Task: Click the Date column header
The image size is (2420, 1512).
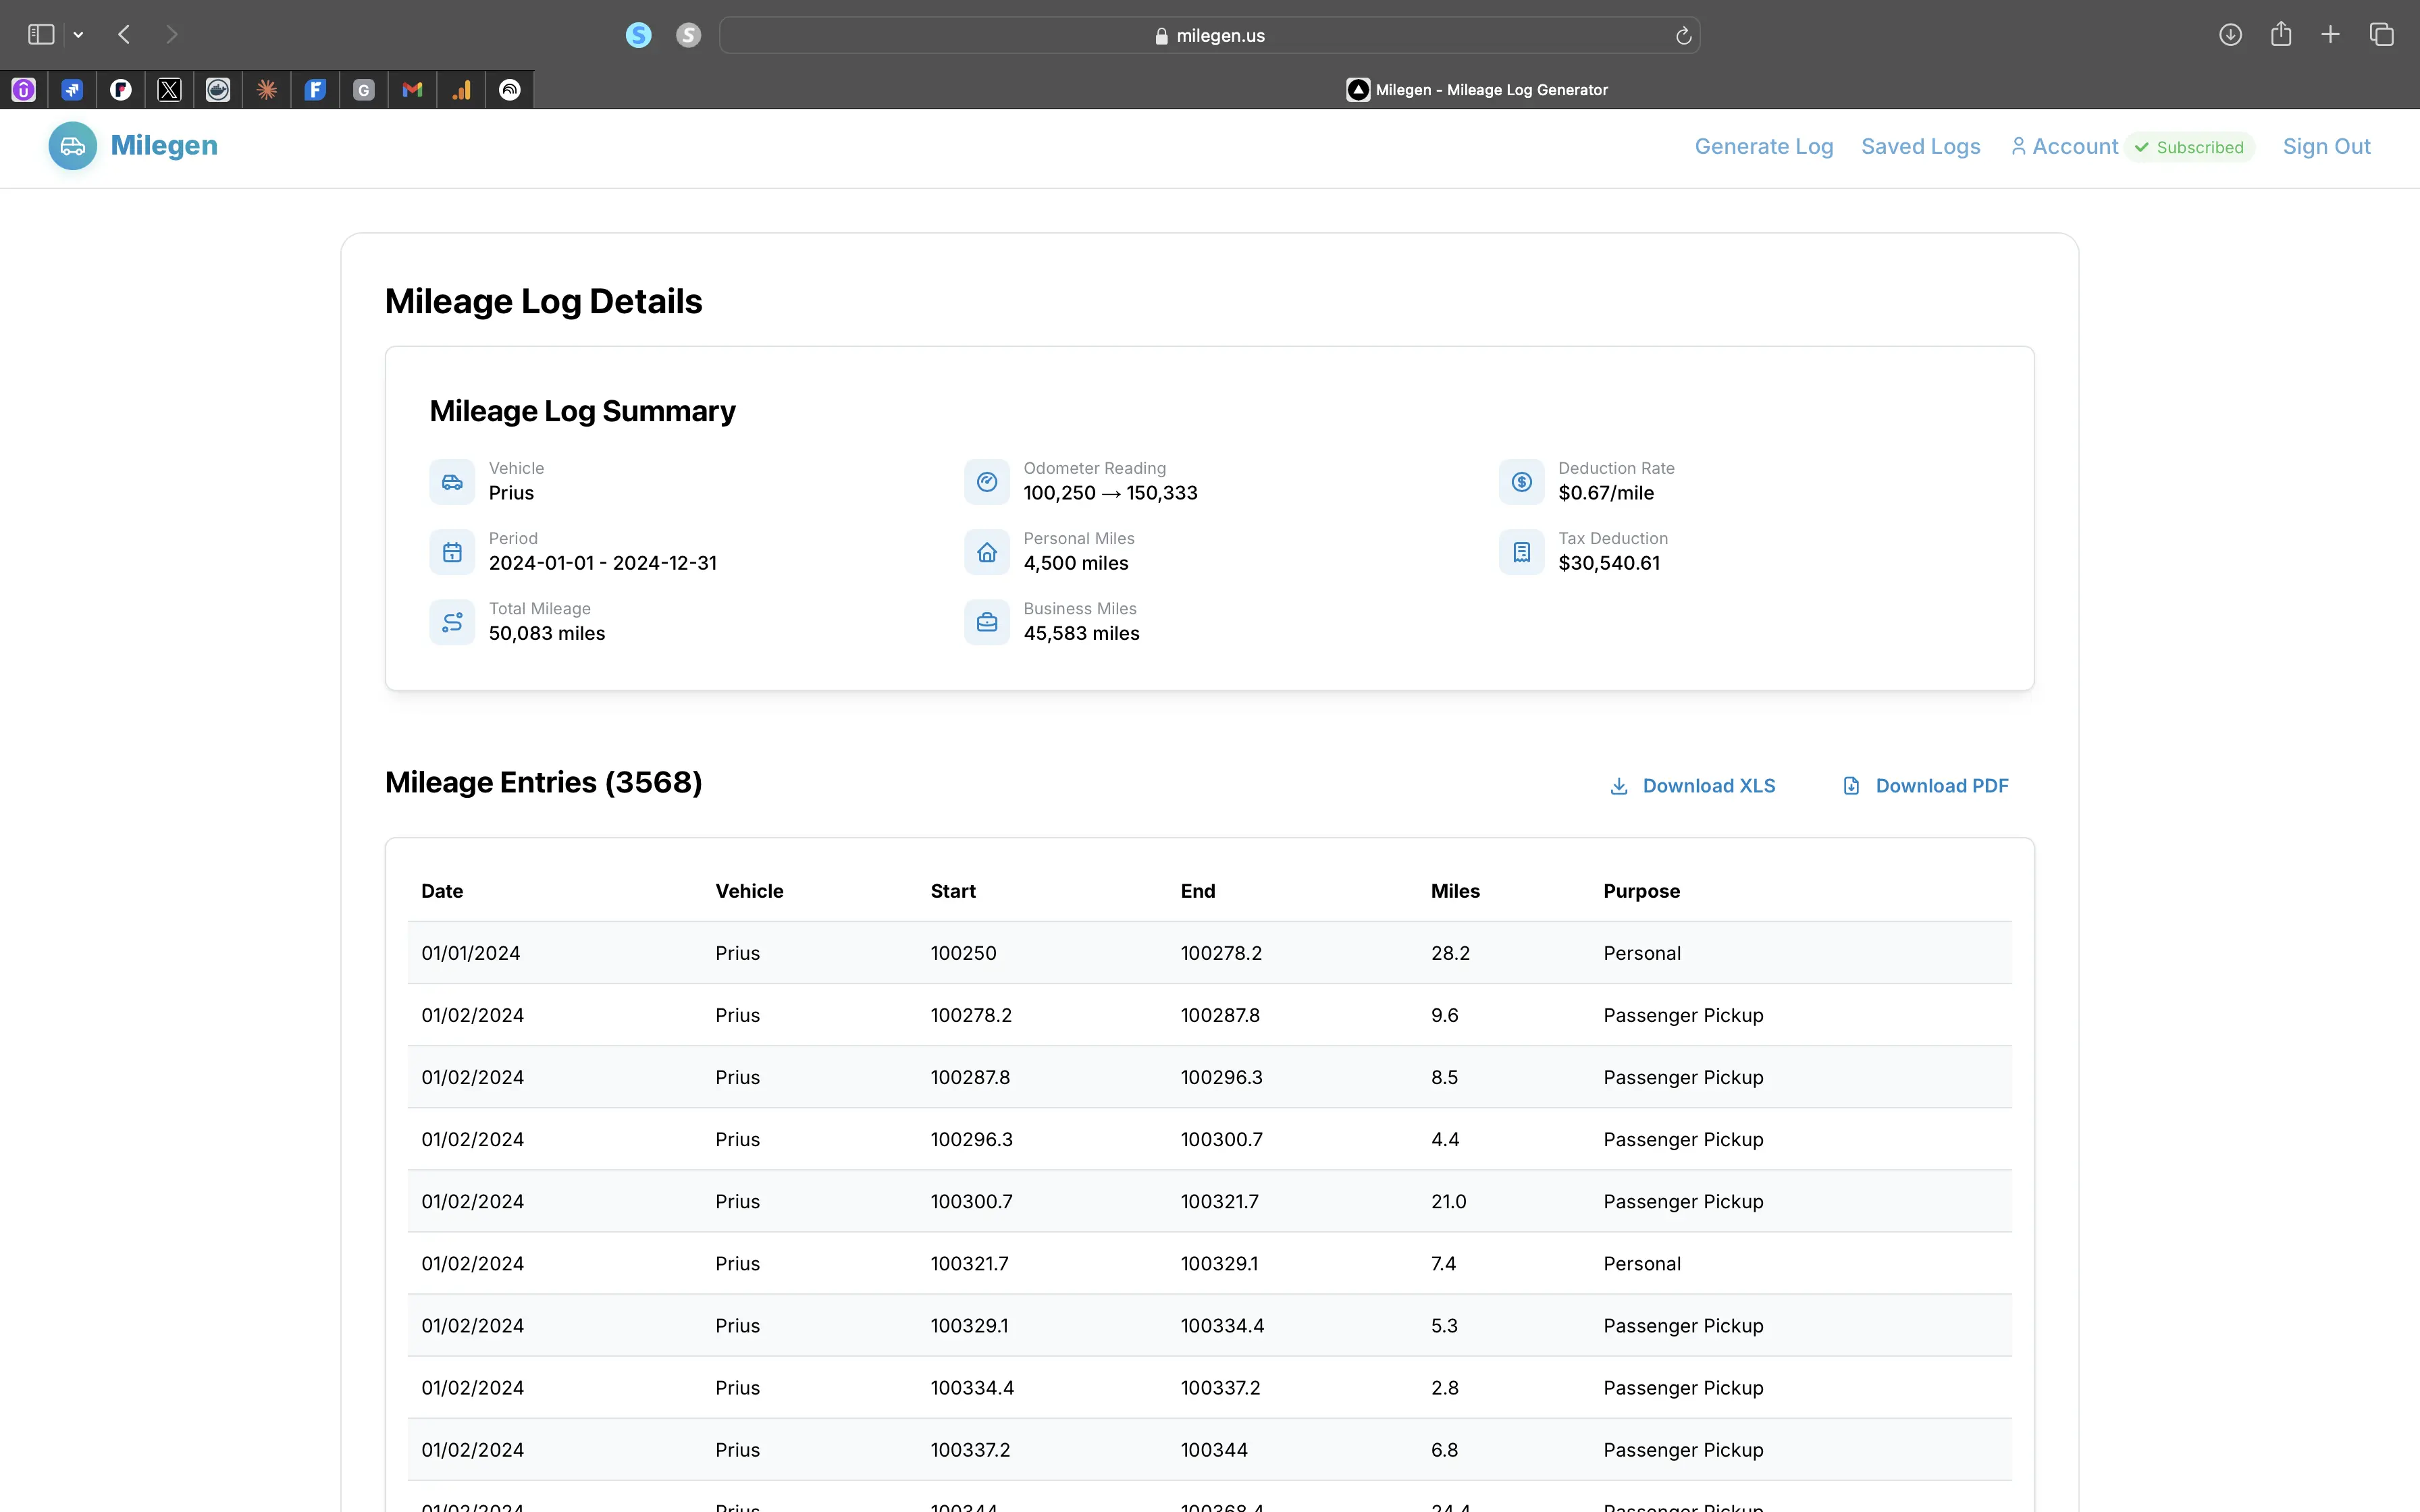Action: tap(442, 891)
